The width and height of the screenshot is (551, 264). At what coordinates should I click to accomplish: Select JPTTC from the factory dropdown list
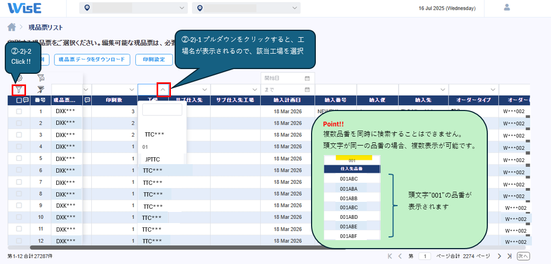point(153,159)
